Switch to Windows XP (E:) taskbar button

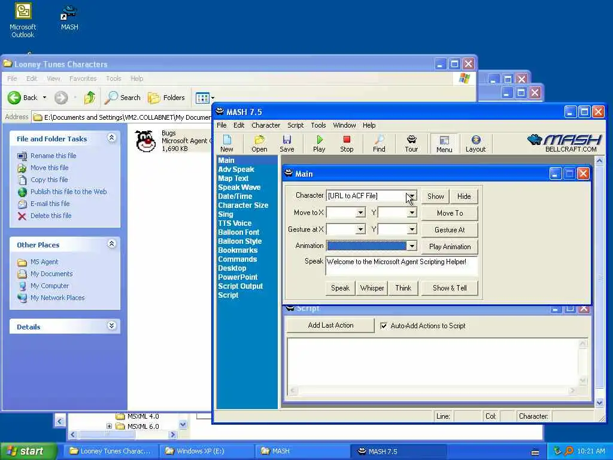pyautogui.click(x=207, y=452)
